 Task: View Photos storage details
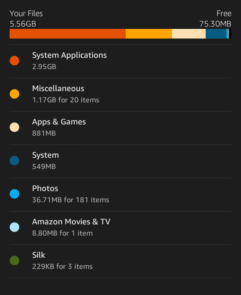coord(120,194)
